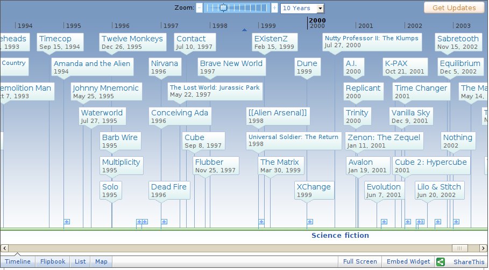Open Nutty Professor II: The Klumps event
Screen dimensions: 489x270
[372, 42]
